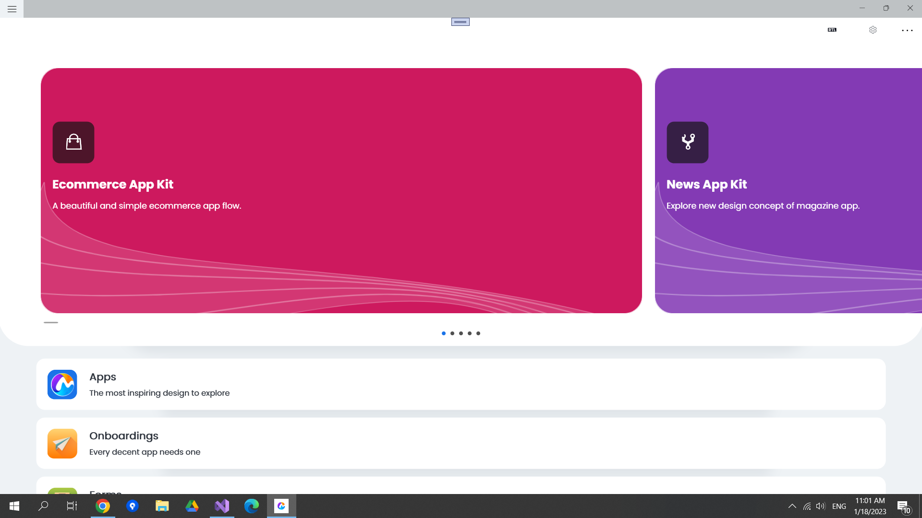
Task: Show hidden system tray icons
Action: point(792,506)
